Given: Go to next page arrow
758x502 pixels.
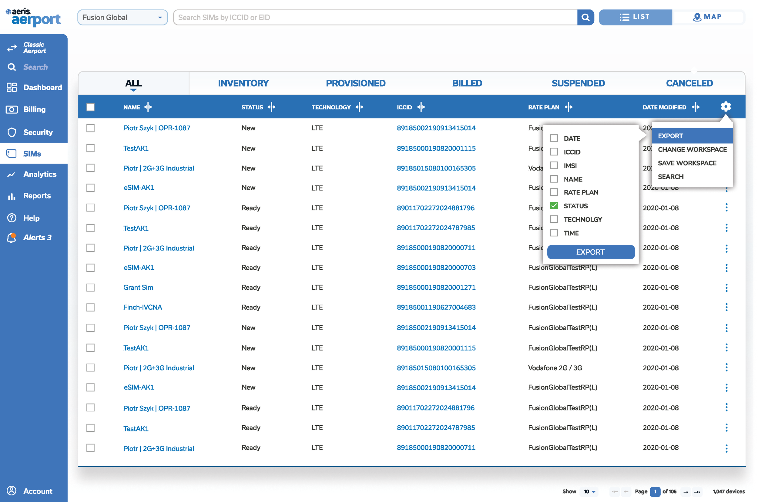Looking at the screenshot, I should point(685,492).
